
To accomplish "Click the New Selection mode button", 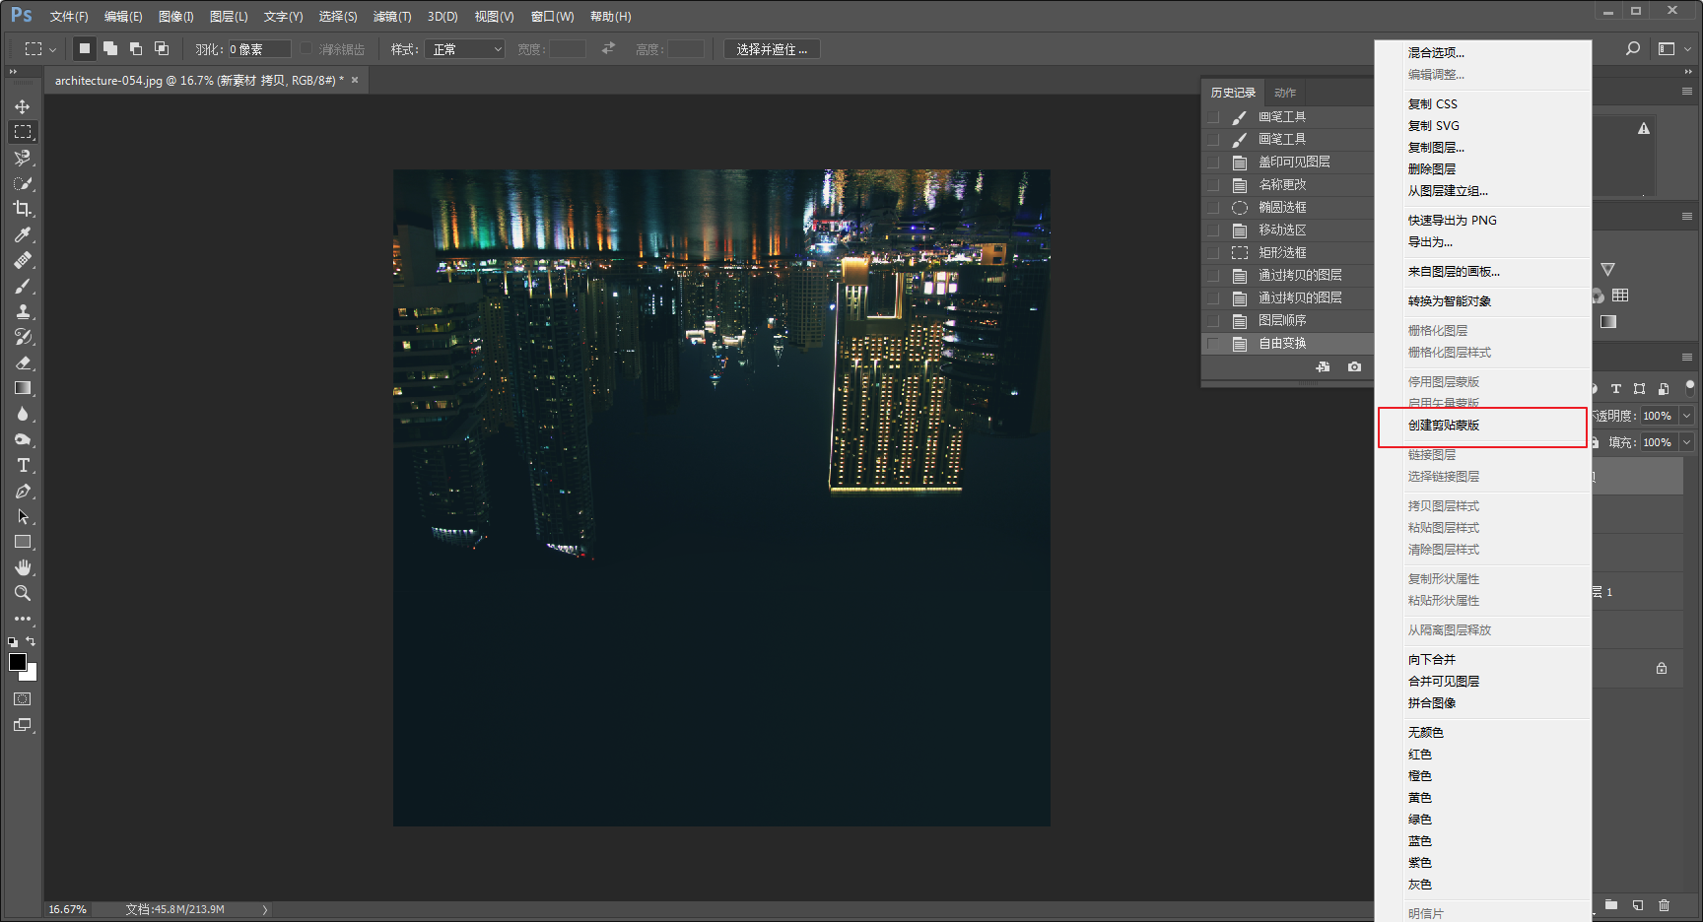I will tap(85, 48).
